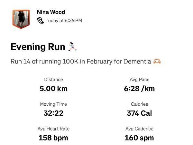Click the heart hands emoji in the description
The height and width of the screenshot is (145, 193).
pos(157,61)
